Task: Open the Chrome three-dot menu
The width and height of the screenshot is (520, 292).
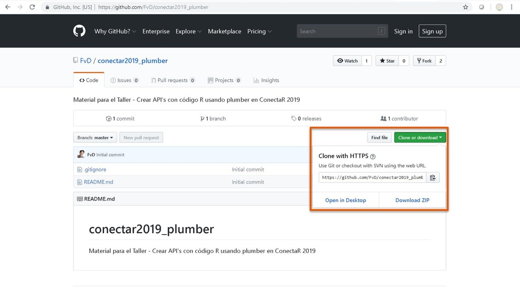Action: tap(512, 7)
